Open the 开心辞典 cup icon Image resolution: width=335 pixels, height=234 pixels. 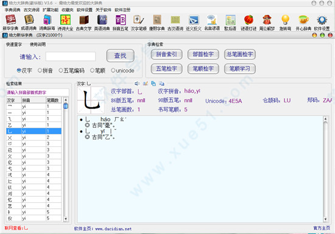[303, 23]
